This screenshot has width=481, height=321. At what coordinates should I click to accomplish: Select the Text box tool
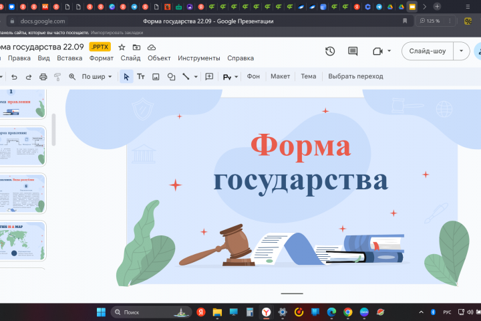coord(141,76)
